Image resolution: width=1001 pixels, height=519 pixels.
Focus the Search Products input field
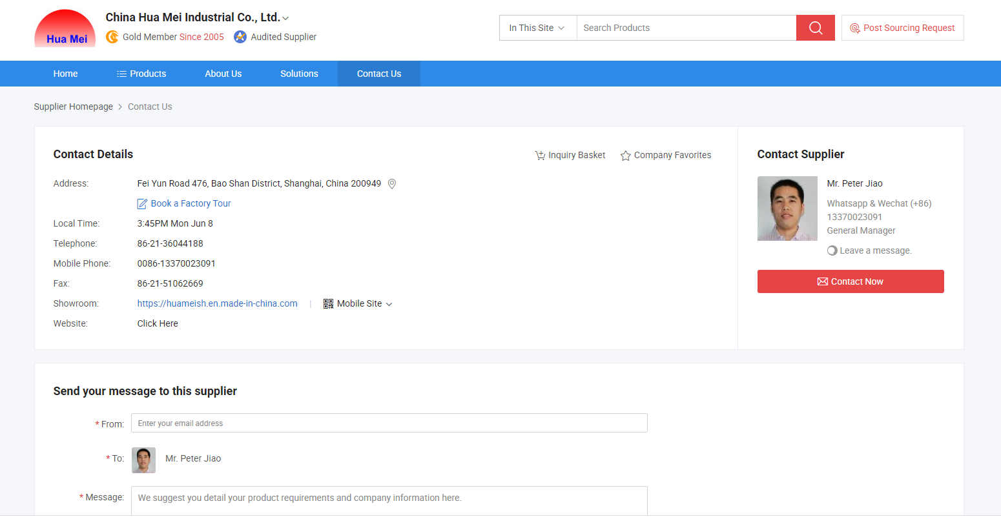[686, 28]
